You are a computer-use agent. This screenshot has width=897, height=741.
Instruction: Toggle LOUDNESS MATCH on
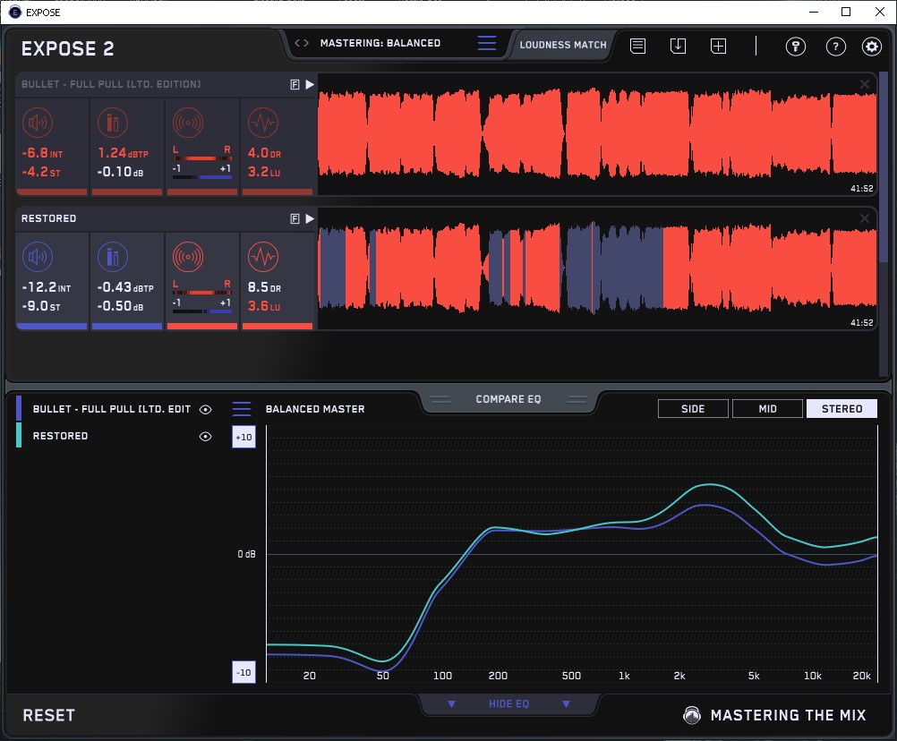point(563,44)
